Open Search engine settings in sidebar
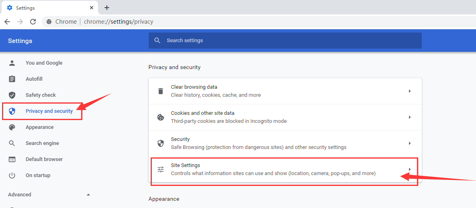Screen dimensions: 476x208 42,143
